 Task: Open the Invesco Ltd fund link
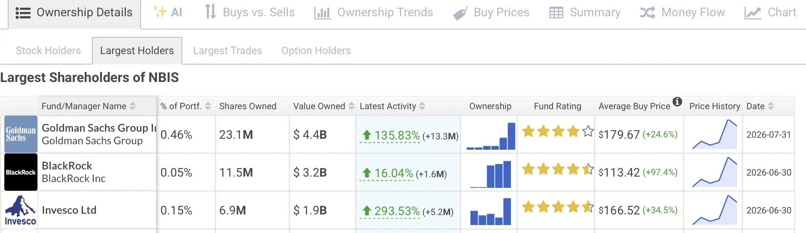(x=69, y=210)
